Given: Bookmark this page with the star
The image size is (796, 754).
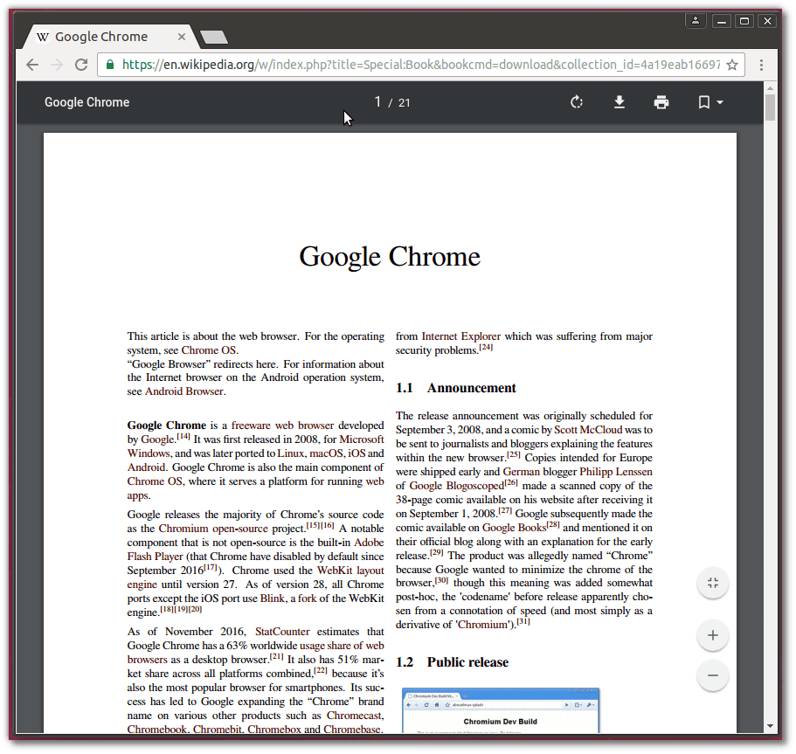Looking at the screenshot, I should pos(732,65).
